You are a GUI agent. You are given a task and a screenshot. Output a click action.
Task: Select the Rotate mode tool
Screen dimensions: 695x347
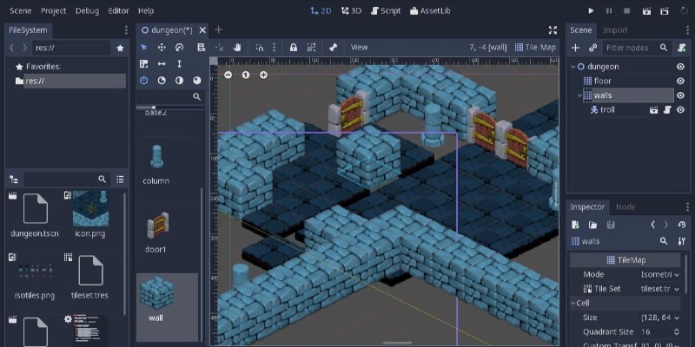(x=179, y=47)
